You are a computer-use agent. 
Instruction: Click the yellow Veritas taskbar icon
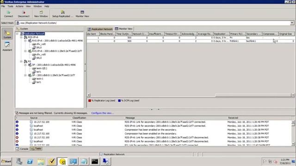[x=62, y=161]
